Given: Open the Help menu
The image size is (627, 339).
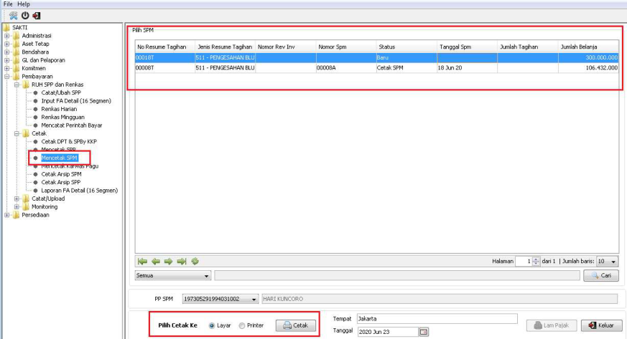Looking at the screenshot, I should (24, 4).
